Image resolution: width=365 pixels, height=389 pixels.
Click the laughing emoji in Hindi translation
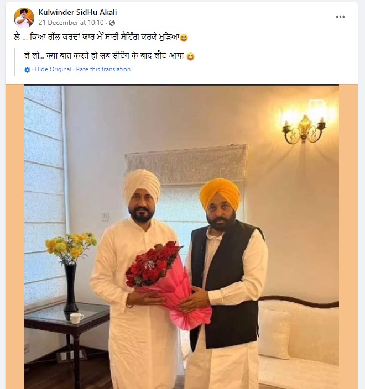pyautogui.click(x=190, y=56)
